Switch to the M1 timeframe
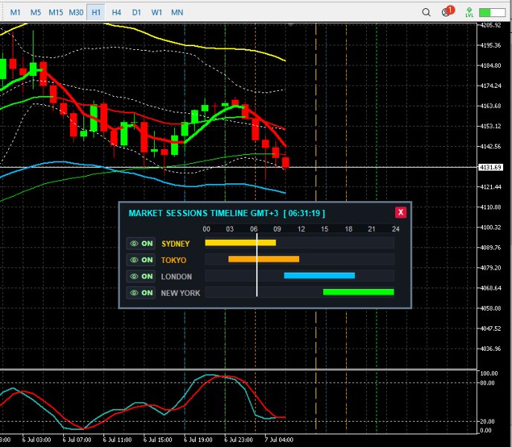Image resolution: width=512 pixels, height=447 pixels. pyautogui.click(x=16, y=13)
